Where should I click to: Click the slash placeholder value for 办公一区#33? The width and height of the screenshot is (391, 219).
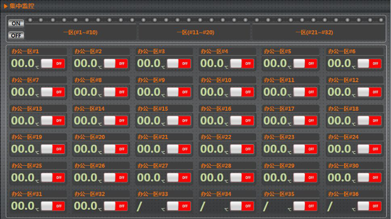click(139, 206)
